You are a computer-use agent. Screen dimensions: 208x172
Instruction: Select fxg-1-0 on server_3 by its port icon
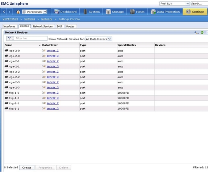point(7,98)
